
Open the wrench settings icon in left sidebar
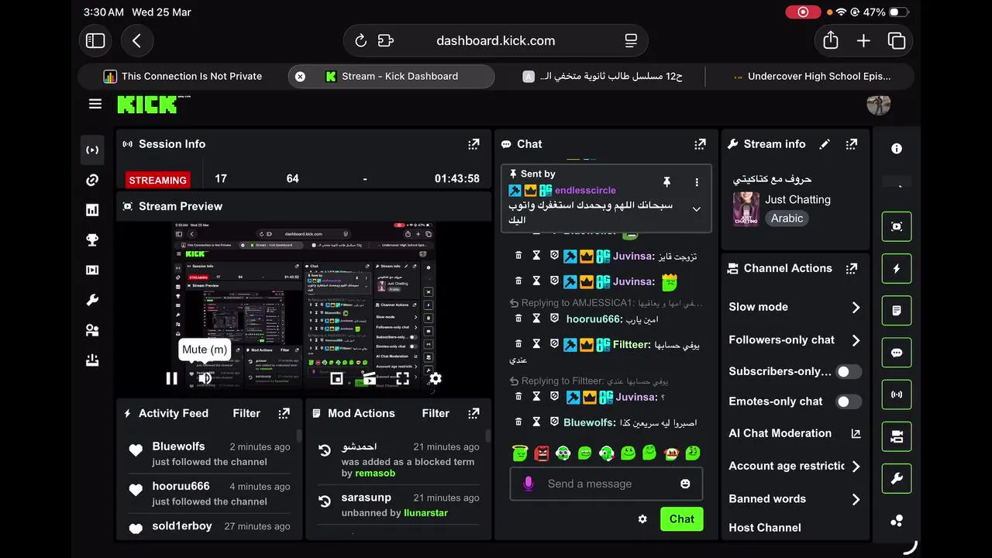click(92, 301)
